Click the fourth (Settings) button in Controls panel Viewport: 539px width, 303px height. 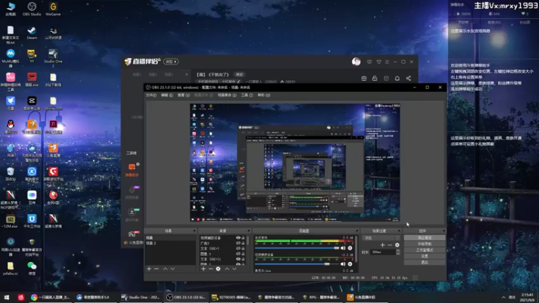click(424, 257)
